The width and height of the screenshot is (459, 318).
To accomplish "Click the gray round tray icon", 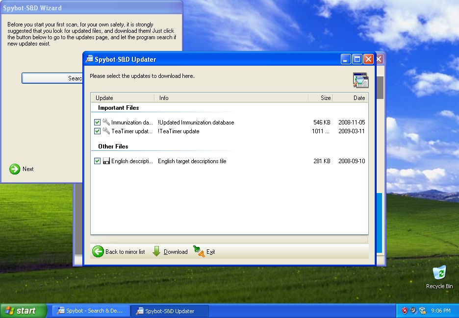I will 413,310.
